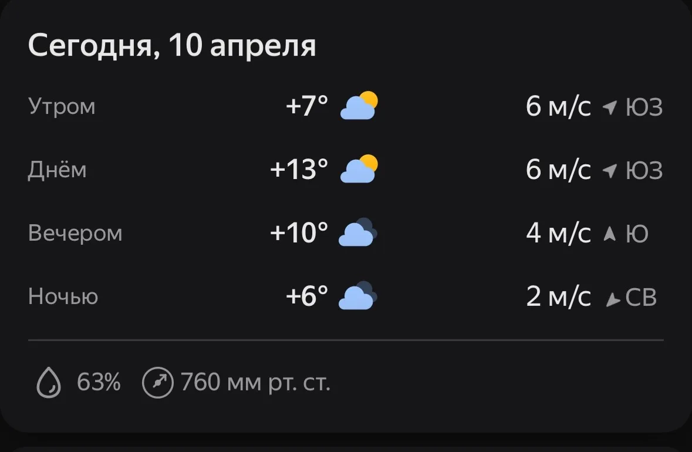Tap the morning southwest wind direction arrow
This screenshot has width=692, height=452.
tap(610, 107)
